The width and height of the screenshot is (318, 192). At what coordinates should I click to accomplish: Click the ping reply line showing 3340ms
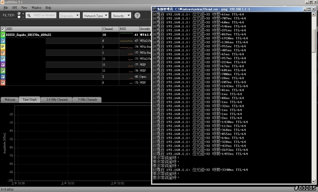(x=200, y=170)
